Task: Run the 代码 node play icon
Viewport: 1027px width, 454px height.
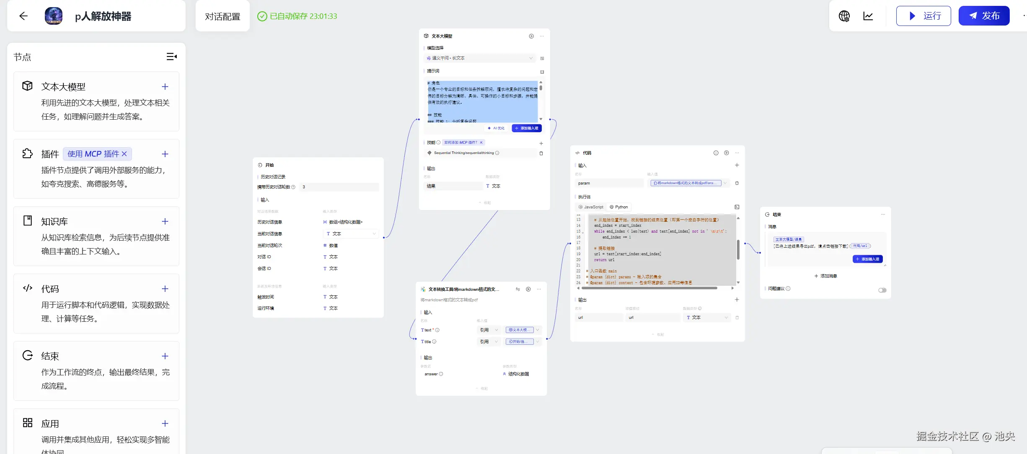Action: (726, 153)
